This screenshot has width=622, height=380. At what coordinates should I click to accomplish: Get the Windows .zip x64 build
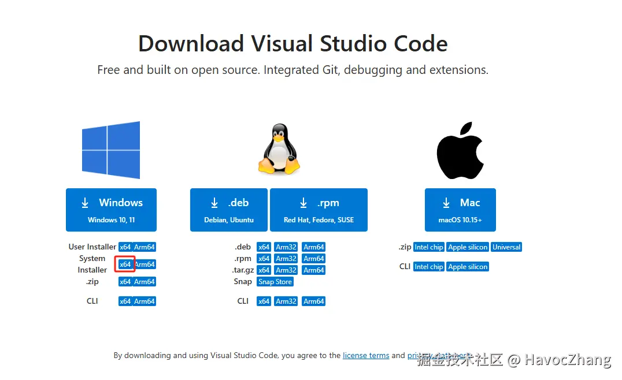click(x=125, y=282)
